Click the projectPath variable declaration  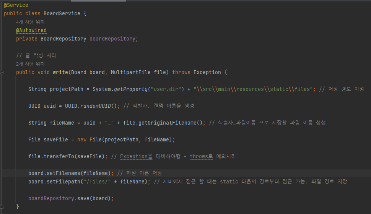coord(67,89)
